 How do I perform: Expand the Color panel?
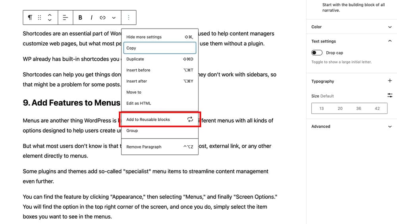(x=352, y=27)
